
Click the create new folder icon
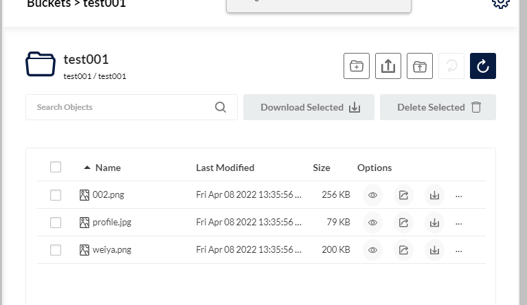coord(357,66)
